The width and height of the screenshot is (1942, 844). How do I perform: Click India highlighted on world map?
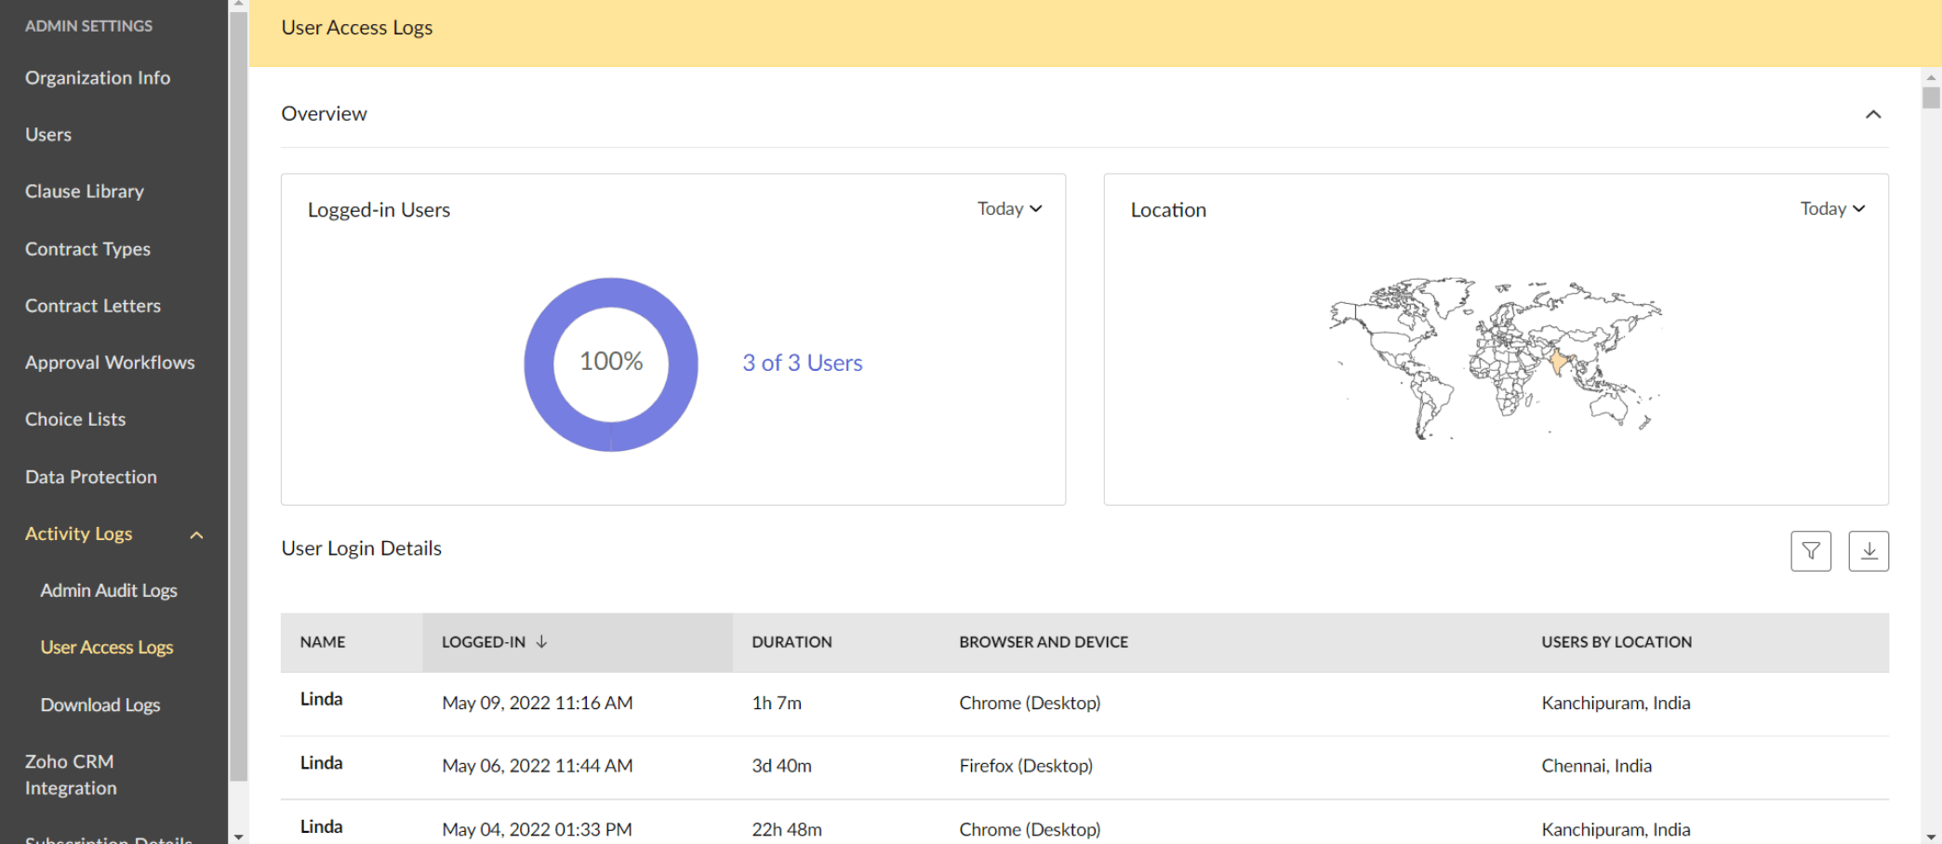click(1558, 362)
